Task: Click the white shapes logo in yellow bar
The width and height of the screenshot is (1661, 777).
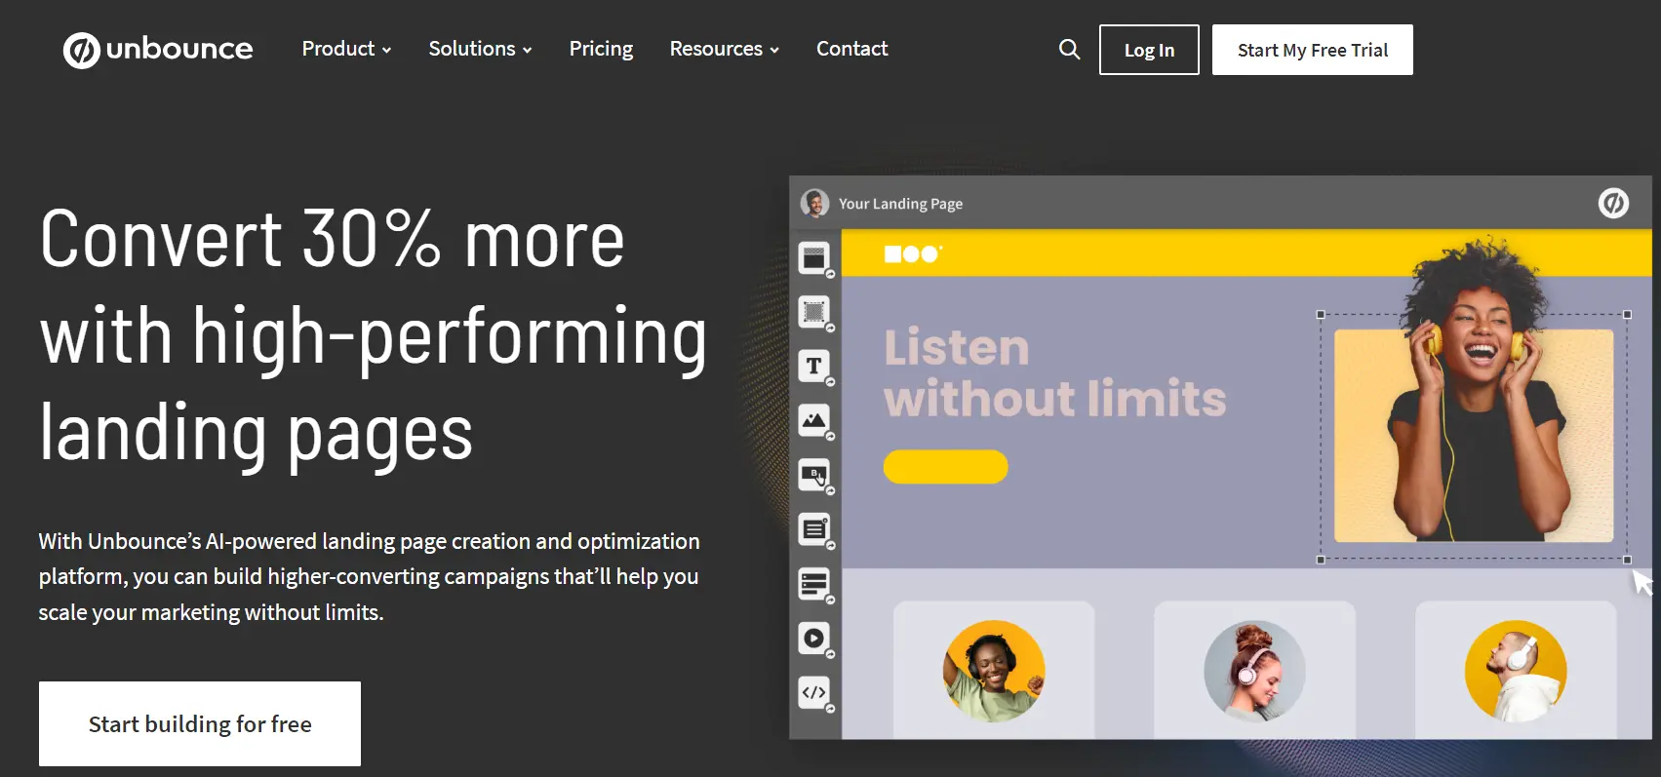Action: (x=913, y=253)
